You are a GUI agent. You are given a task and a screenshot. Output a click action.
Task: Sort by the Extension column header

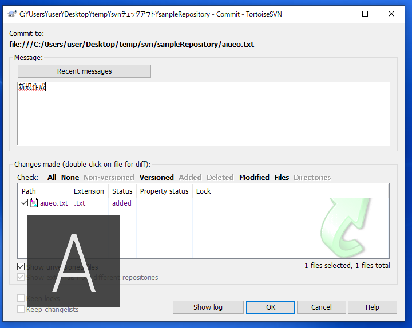(x=89, y=191)
